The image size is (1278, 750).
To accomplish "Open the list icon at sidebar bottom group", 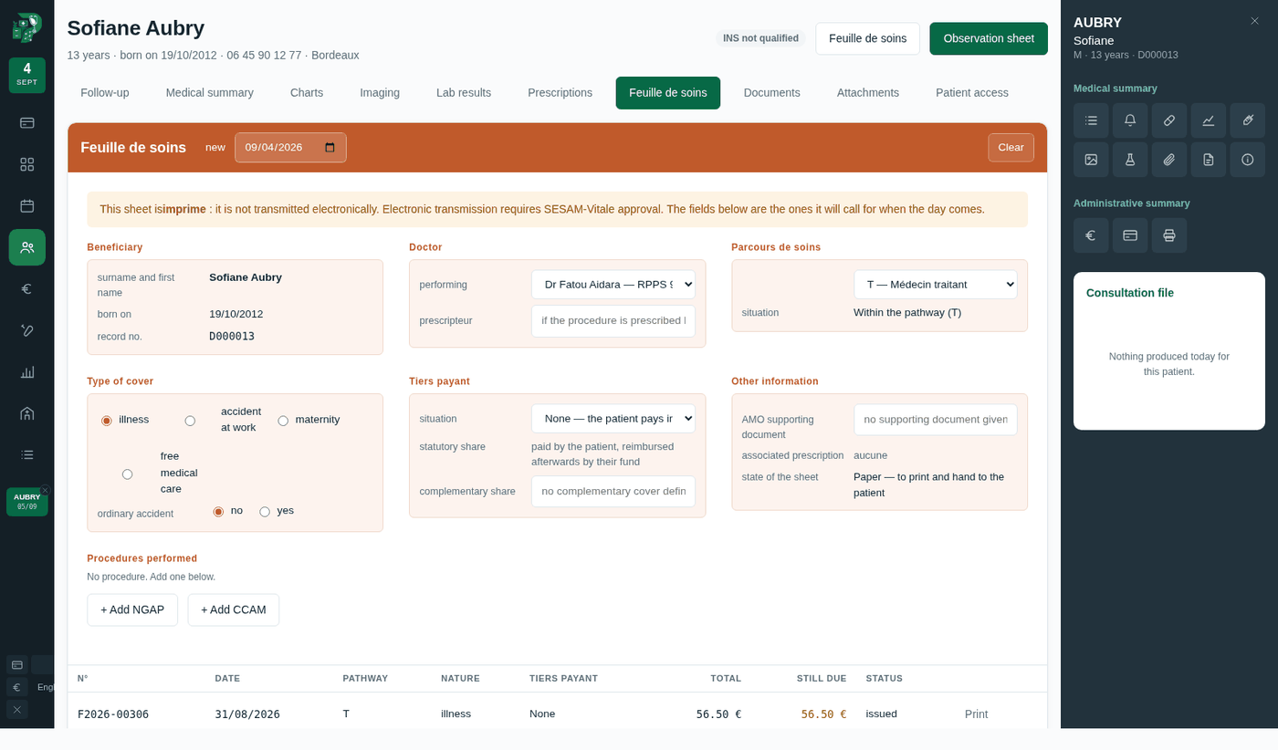I will coord(27,454).
